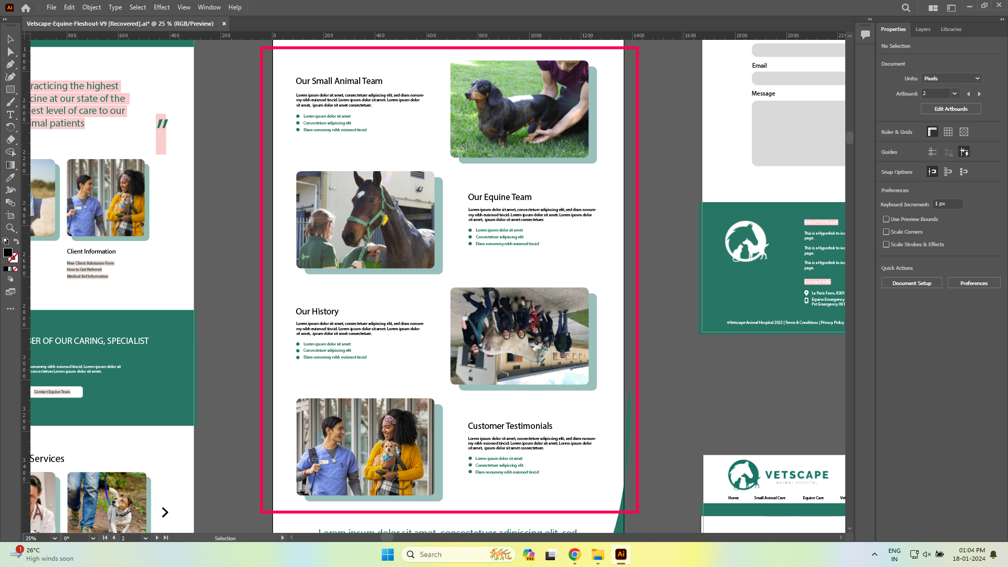Enable Scale Strokes & Effects checkbox
Screen dimensions: 1008x567
coord(886,245)
